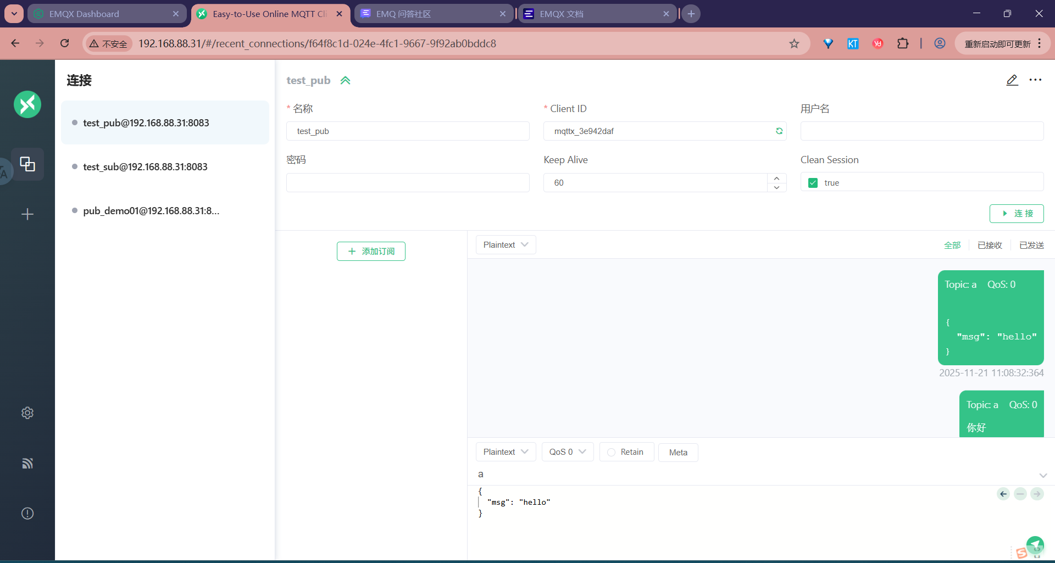Go to previous payload history arrow

coord(1003,494)
